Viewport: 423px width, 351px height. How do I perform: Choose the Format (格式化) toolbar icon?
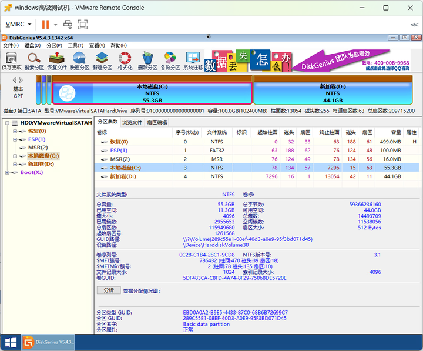125,61
